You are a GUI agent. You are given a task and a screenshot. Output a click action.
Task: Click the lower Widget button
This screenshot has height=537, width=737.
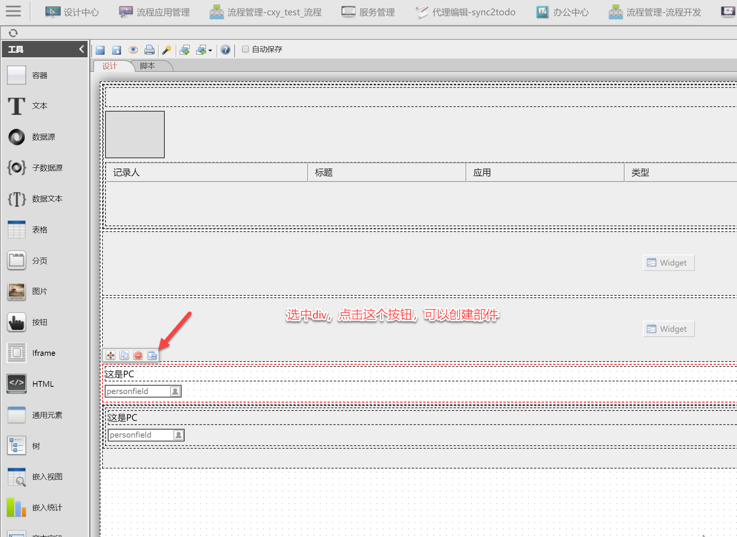click(x=669, y=329)
